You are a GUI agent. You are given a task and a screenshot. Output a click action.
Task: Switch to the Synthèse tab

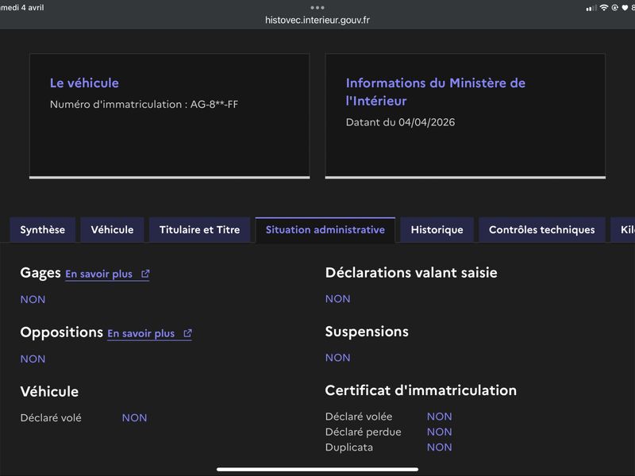(43, 230)
